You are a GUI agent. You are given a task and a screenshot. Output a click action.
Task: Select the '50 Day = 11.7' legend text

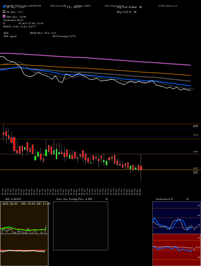pos(15,12)
